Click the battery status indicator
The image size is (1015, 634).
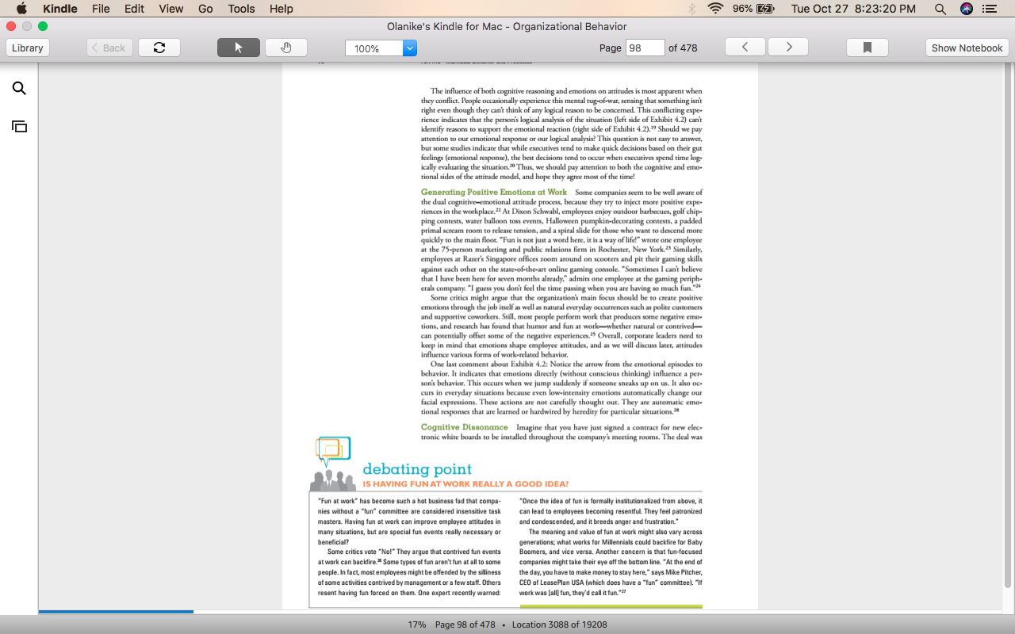(x=754, y=9)
